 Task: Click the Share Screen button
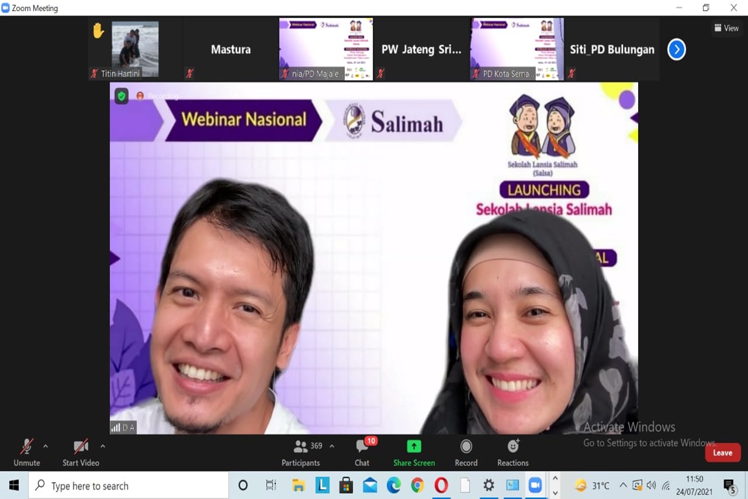point(414,453)
